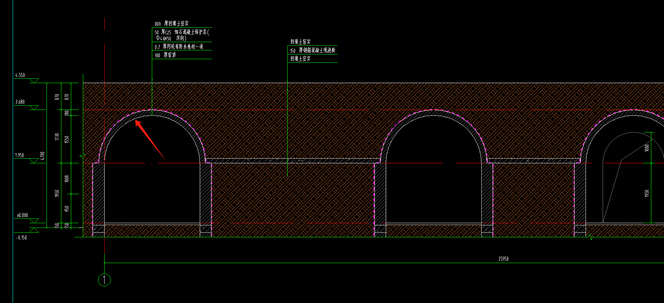Select the left-side vertical dimension 950
Screen dimensions: 664x303
pos(66,209)
